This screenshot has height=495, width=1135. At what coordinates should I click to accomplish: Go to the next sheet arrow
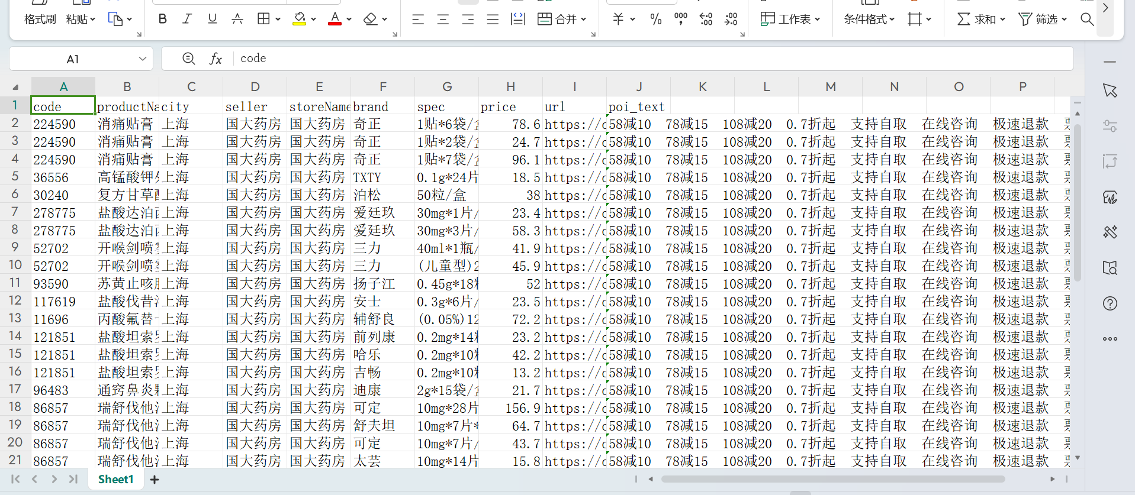tap(54, 479)
